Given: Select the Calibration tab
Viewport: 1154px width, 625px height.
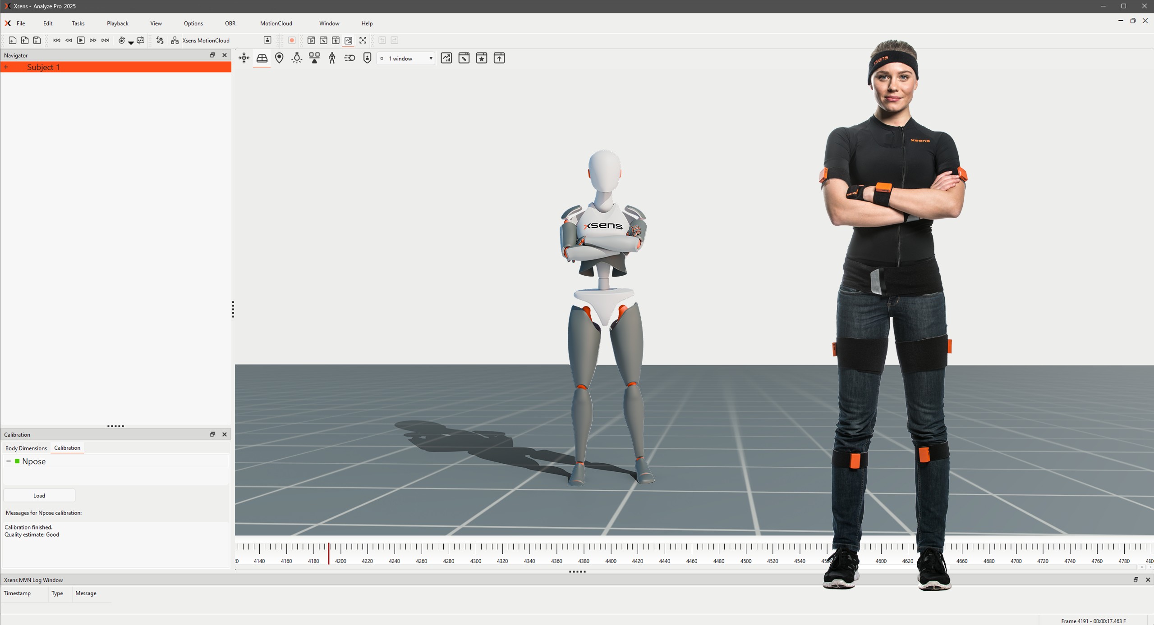Looking at the screenshot, I should point(67,448).
